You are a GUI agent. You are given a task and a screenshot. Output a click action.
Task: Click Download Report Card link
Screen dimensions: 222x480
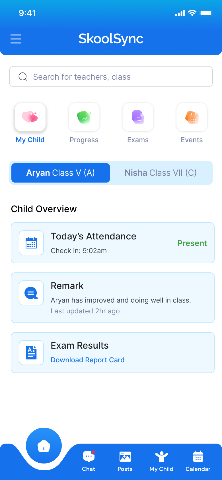point(88,360)
